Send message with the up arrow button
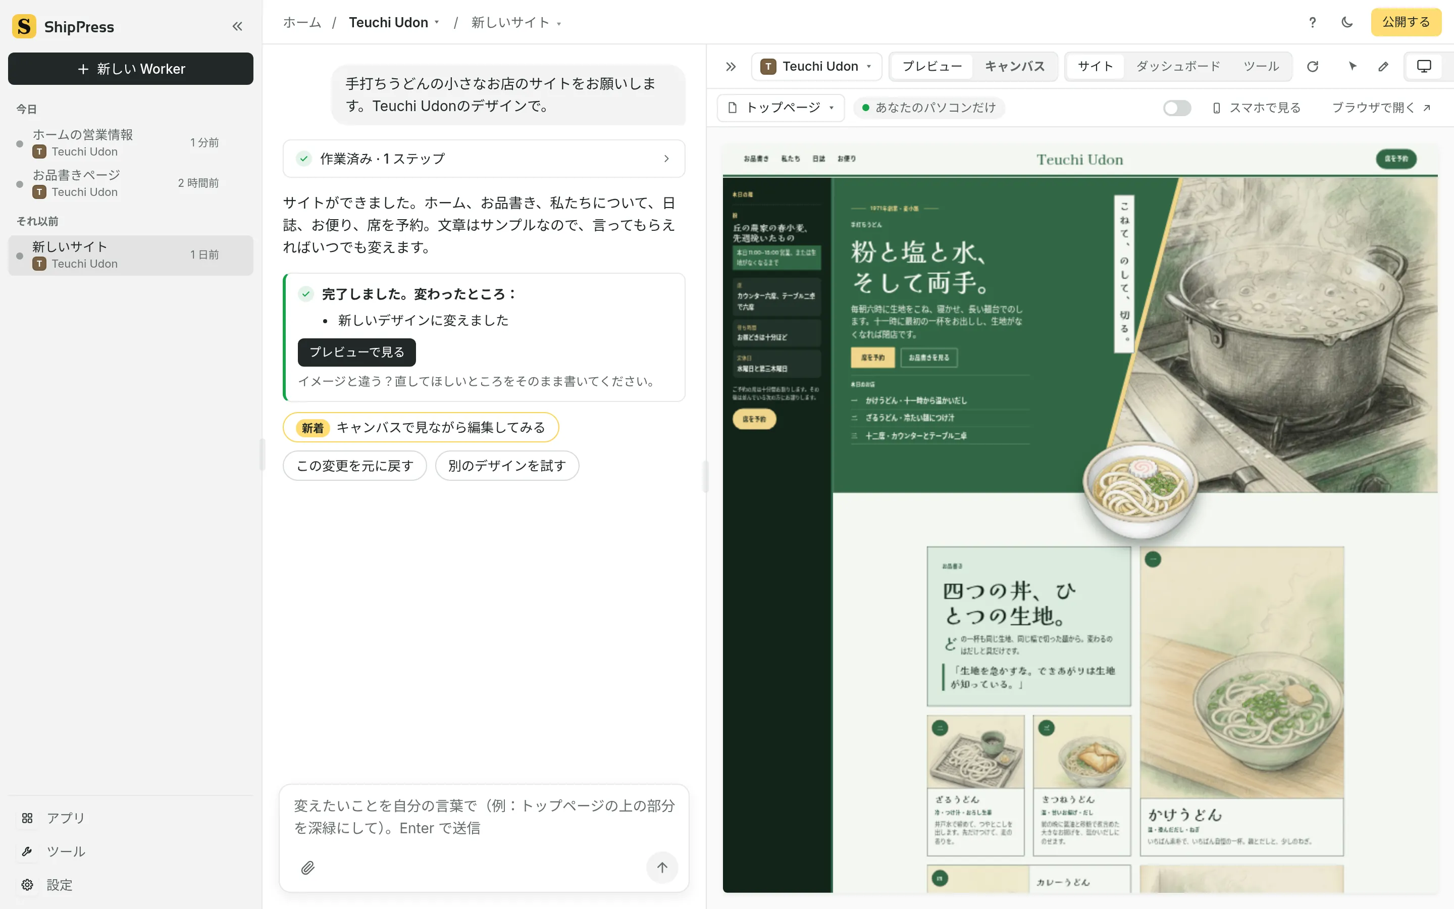The width and height of the screenshot is (1454, 909). 662,867
